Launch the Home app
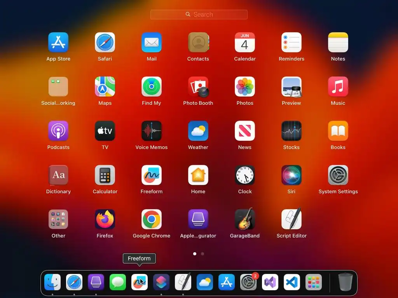Image resolution: width=398 pixels, height=298 pixels. pos(198,175)
